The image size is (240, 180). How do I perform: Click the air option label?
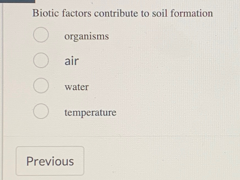coord(71,61)
